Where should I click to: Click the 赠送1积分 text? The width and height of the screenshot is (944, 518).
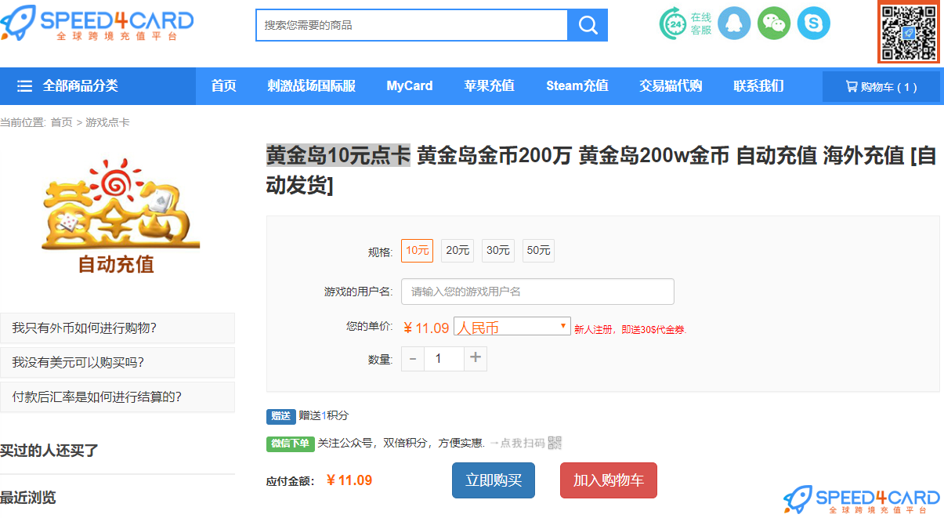[324, 415]
